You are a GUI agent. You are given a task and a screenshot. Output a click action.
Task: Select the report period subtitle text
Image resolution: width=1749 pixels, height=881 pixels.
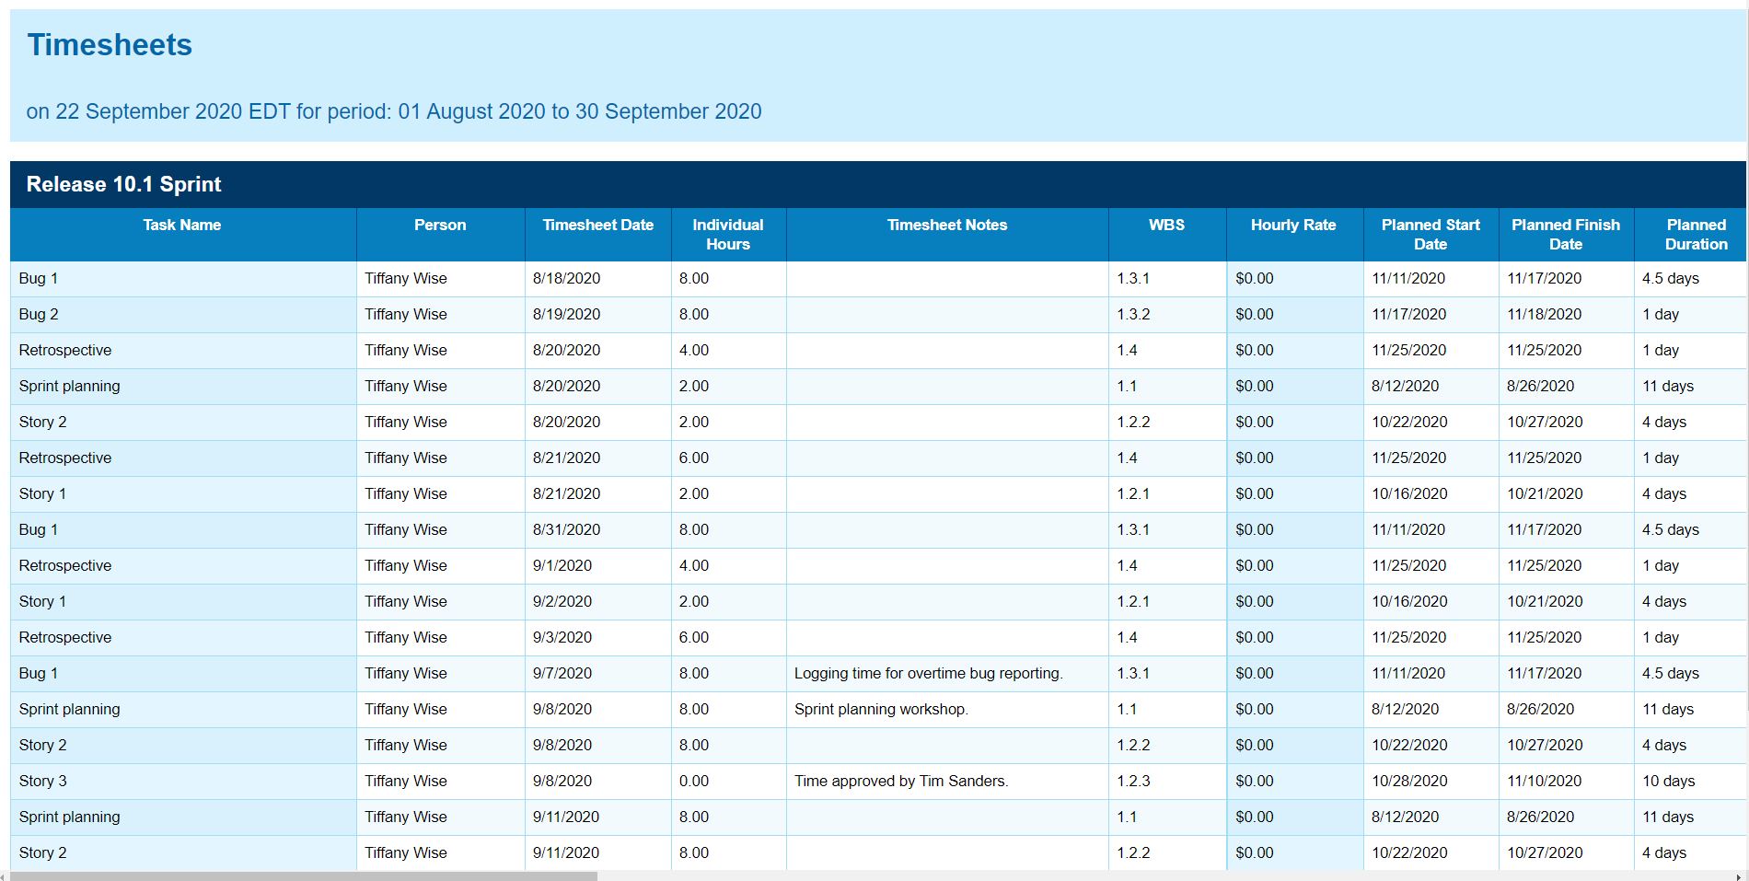pyautogui.click(x=394, y=111)
